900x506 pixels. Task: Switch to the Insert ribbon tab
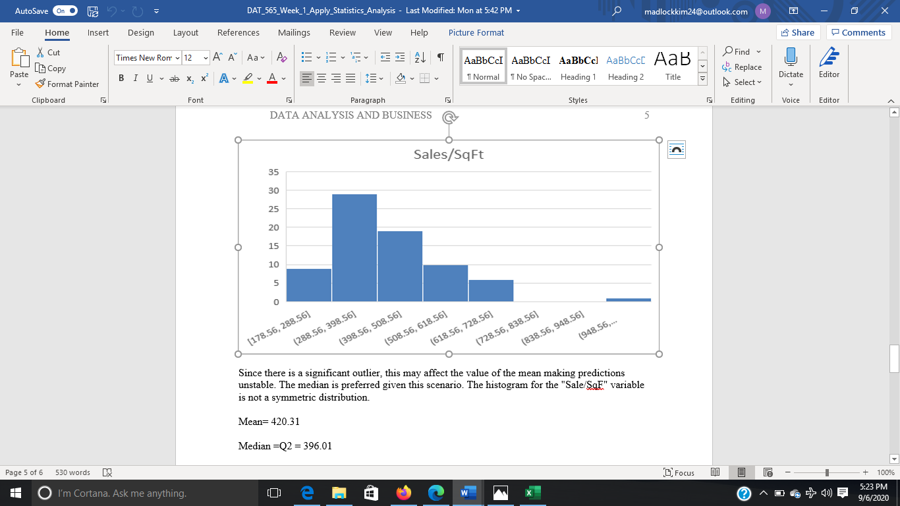98,32
